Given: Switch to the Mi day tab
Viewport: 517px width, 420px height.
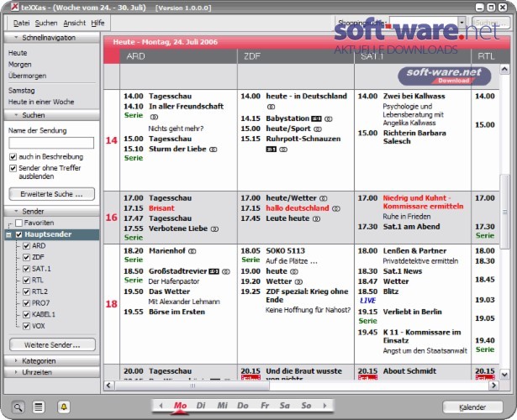Looking at the screenshot, I should point(222,406).
